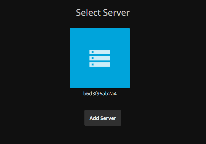206x144 pixels.
Task: Select the top bar of server icon
Action: point(101,52)
